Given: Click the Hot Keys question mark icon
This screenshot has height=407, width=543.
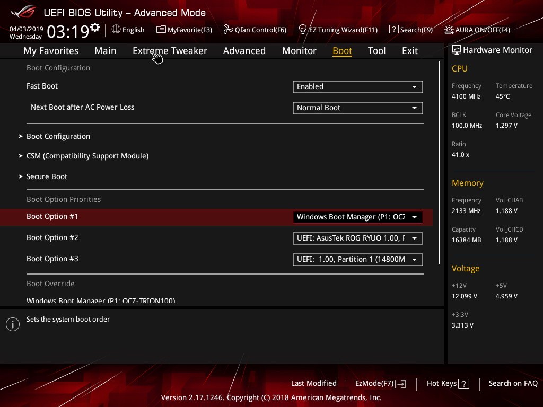Looking at the screenshot, I should pos(463,384).
